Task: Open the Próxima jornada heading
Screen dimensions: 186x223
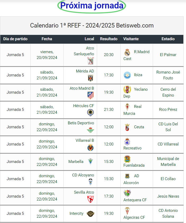Action: click(x=92, y=6)
